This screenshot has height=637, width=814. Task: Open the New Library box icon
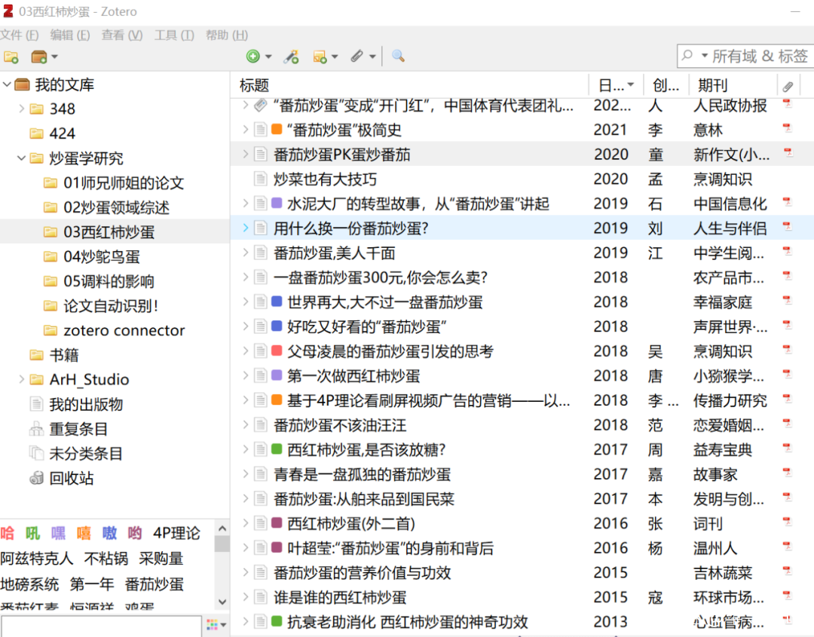pyautogui.click(x=44, y=57)
